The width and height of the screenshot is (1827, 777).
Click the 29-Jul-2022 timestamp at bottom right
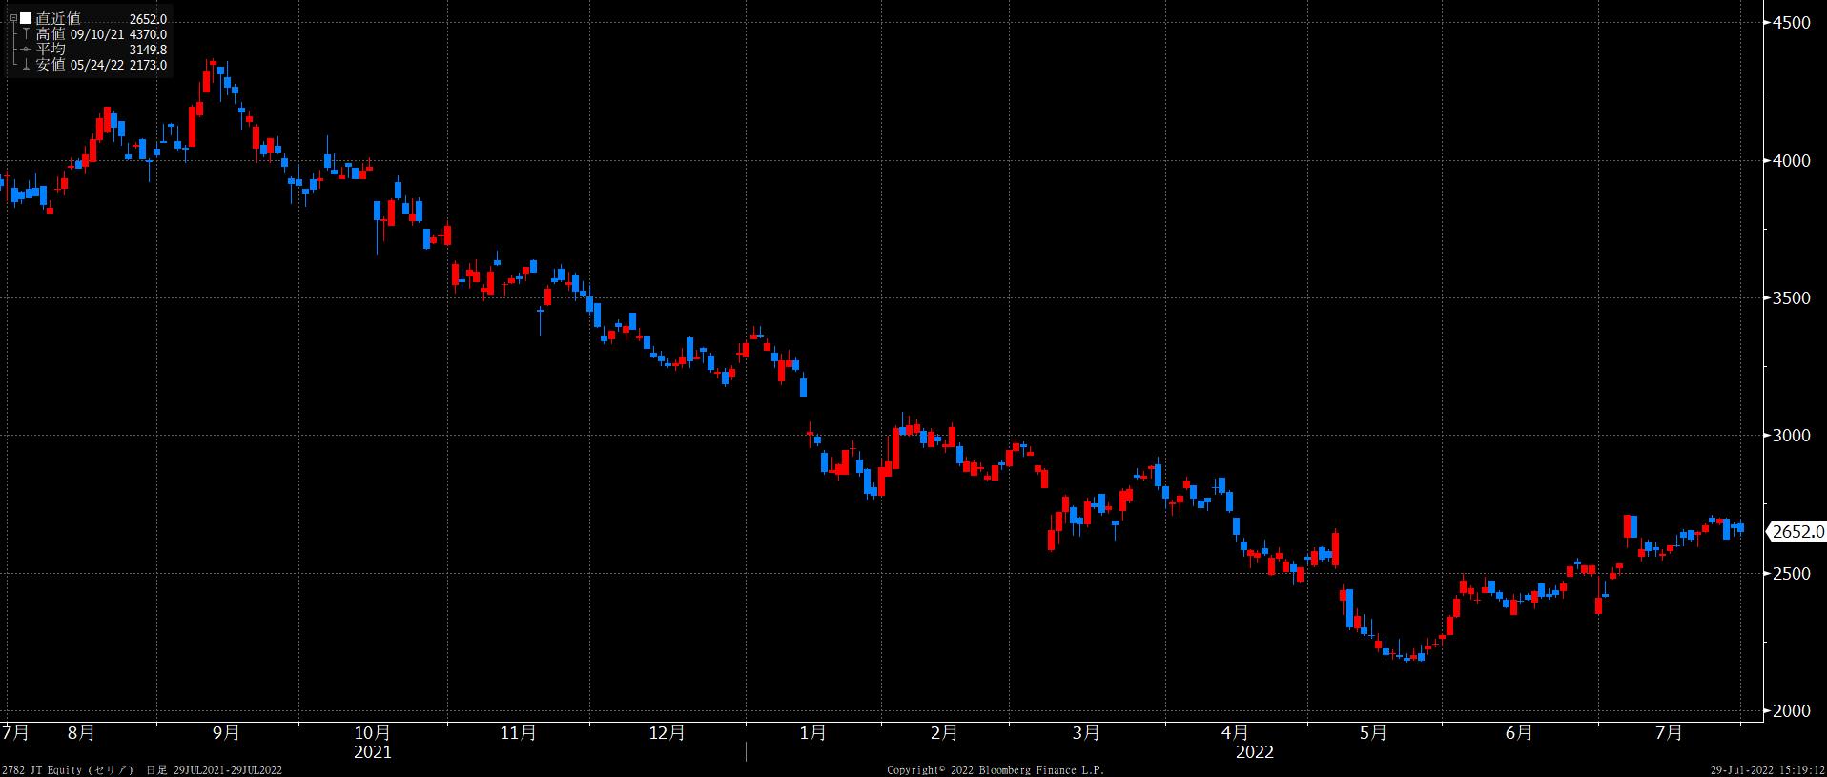[x=1767, y=769]
